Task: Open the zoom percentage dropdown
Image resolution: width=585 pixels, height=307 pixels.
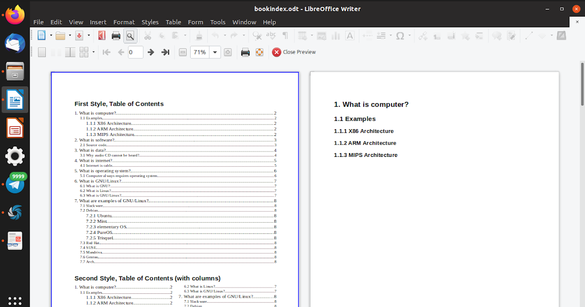Action: (x=214, y=52)
